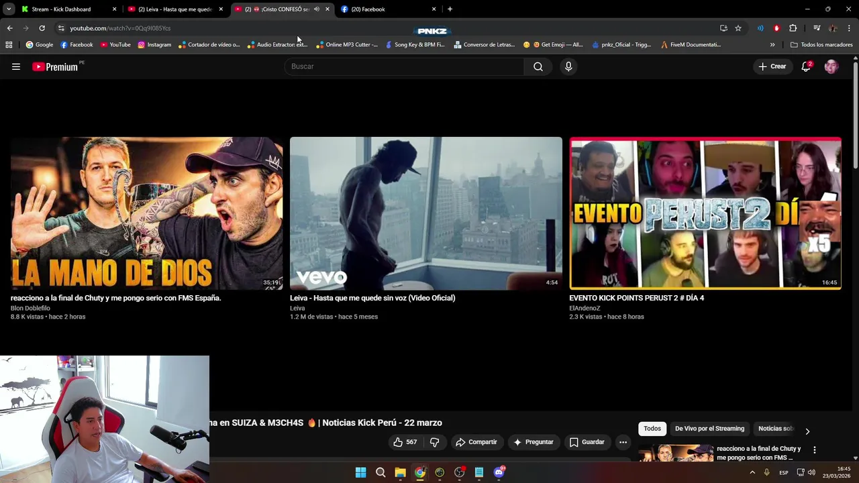Open the FiveM Documentation bookmark
This screenshot has height=483, width=859.
[x=691, y=45]
